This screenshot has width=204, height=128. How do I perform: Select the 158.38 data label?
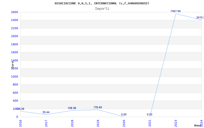coord(72,108)
